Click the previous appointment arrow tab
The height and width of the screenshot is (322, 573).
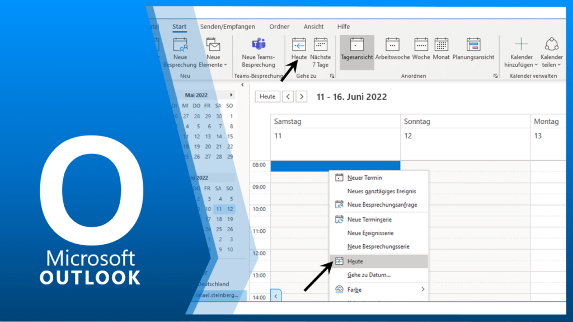pos(276,296)
